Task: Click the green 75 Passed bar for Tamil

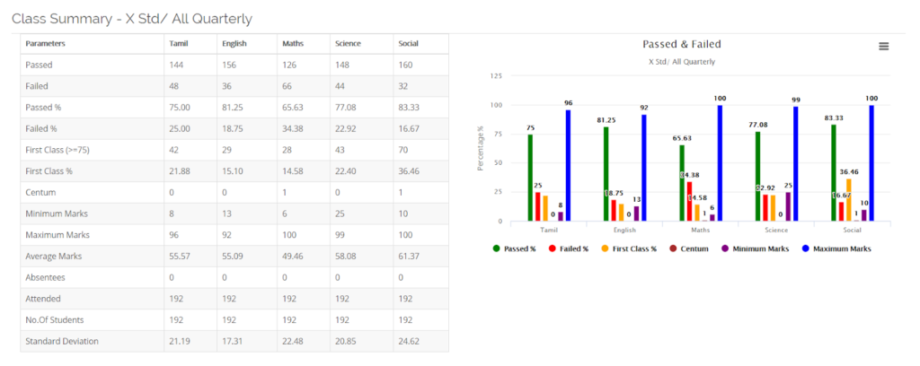Action: (x=530, y=178)
